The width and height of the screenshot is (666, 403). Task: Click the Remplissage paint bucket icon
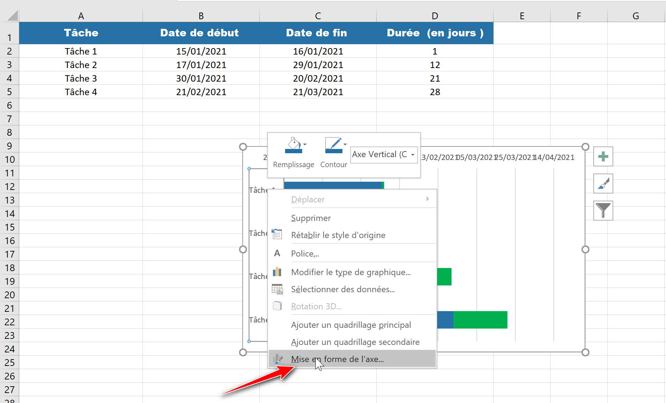point(293,145)
